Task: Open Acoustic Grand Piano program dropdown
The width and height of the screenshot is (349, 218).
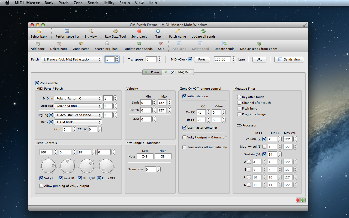Action: [x=78, y=115]
